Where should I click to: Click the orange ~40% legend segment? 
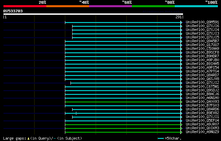pos(68,6)
